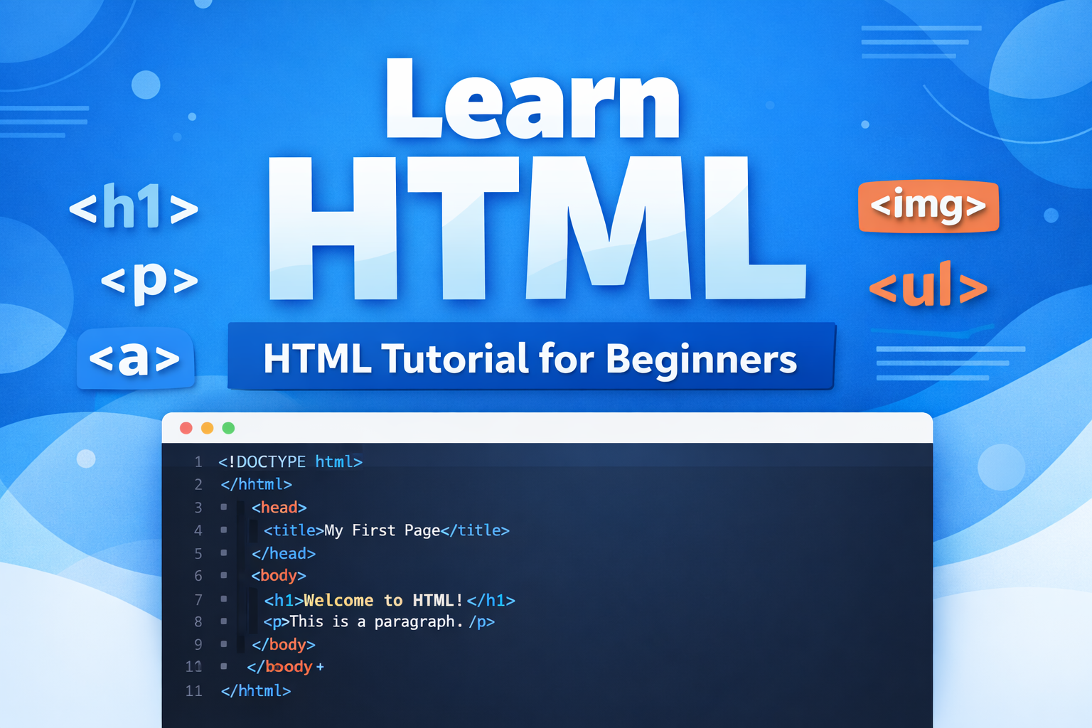Click the green traffic light dot

pyautogui.click(x=229, y=428)
